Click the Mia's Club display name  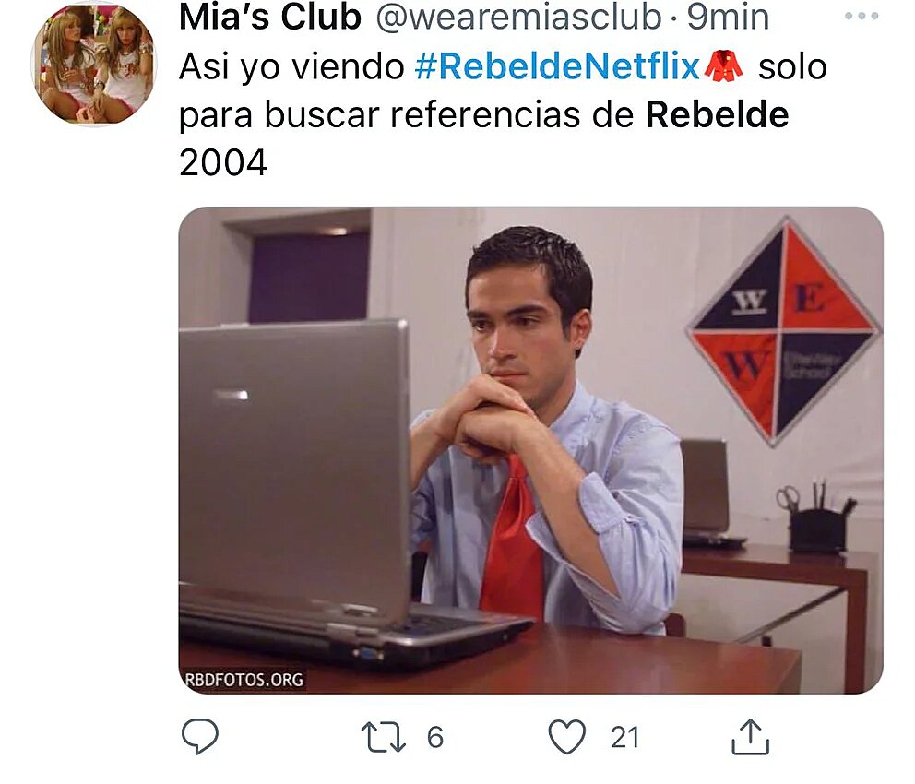click(x=270, y=17)
